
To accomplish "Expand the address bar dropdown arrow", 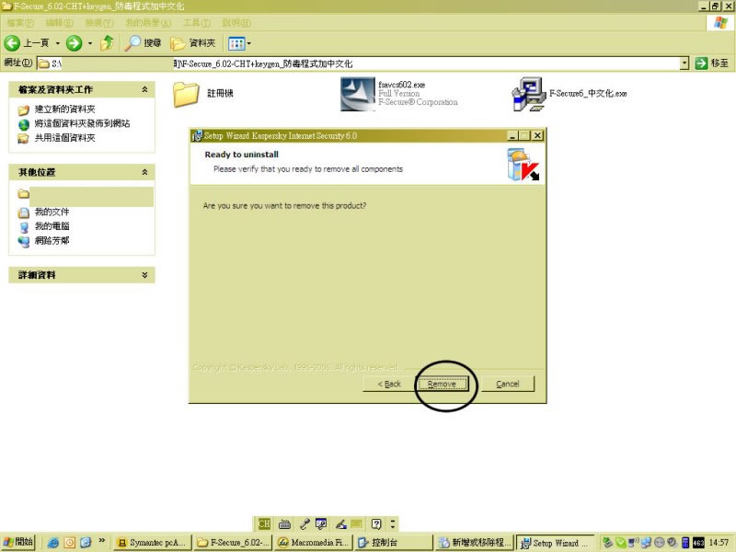I will [684, 63].
